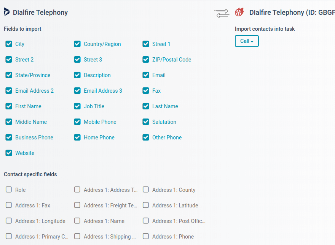
Task: Uncheck the Salutation field
Action: tap(146, 122)
